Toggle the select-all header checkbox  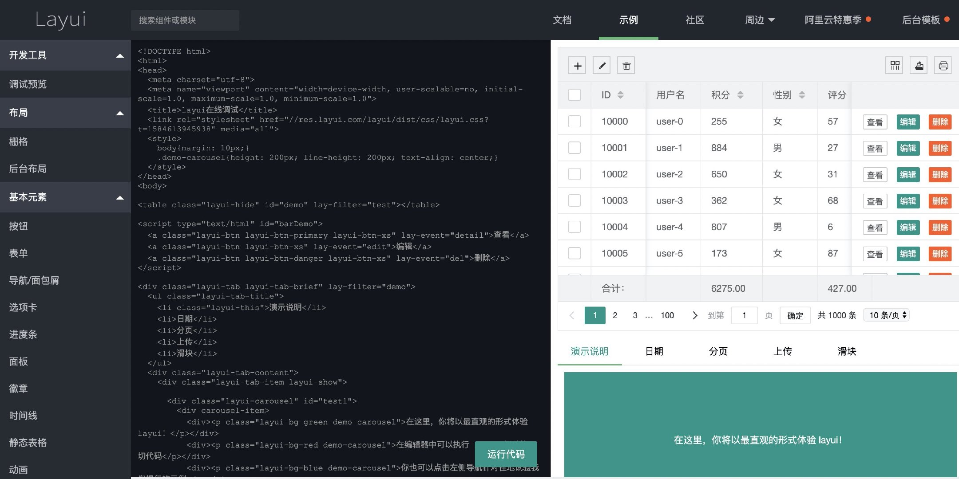pyautogui.click(x=575, y=95)
